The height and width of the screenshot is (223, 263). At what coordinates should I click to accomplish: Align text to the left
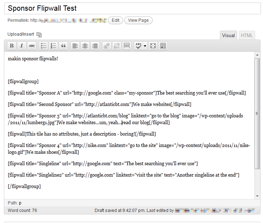75,46
